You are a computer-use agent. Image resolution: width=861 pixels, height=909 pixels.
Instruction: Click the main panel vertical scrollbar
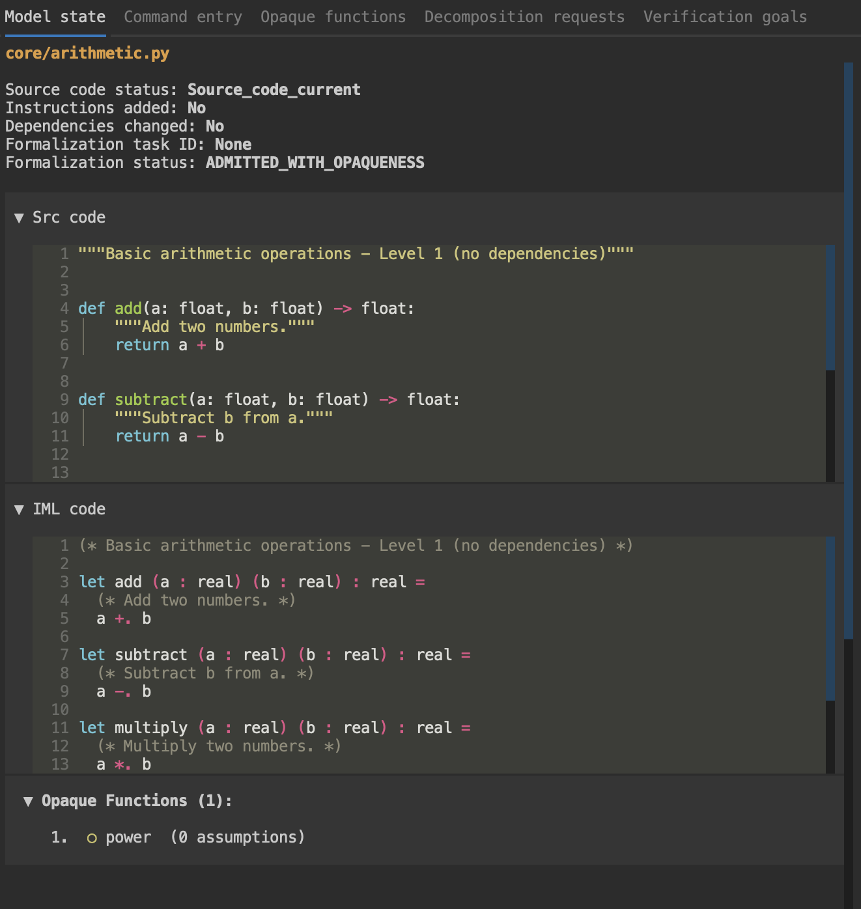[848, 350]
